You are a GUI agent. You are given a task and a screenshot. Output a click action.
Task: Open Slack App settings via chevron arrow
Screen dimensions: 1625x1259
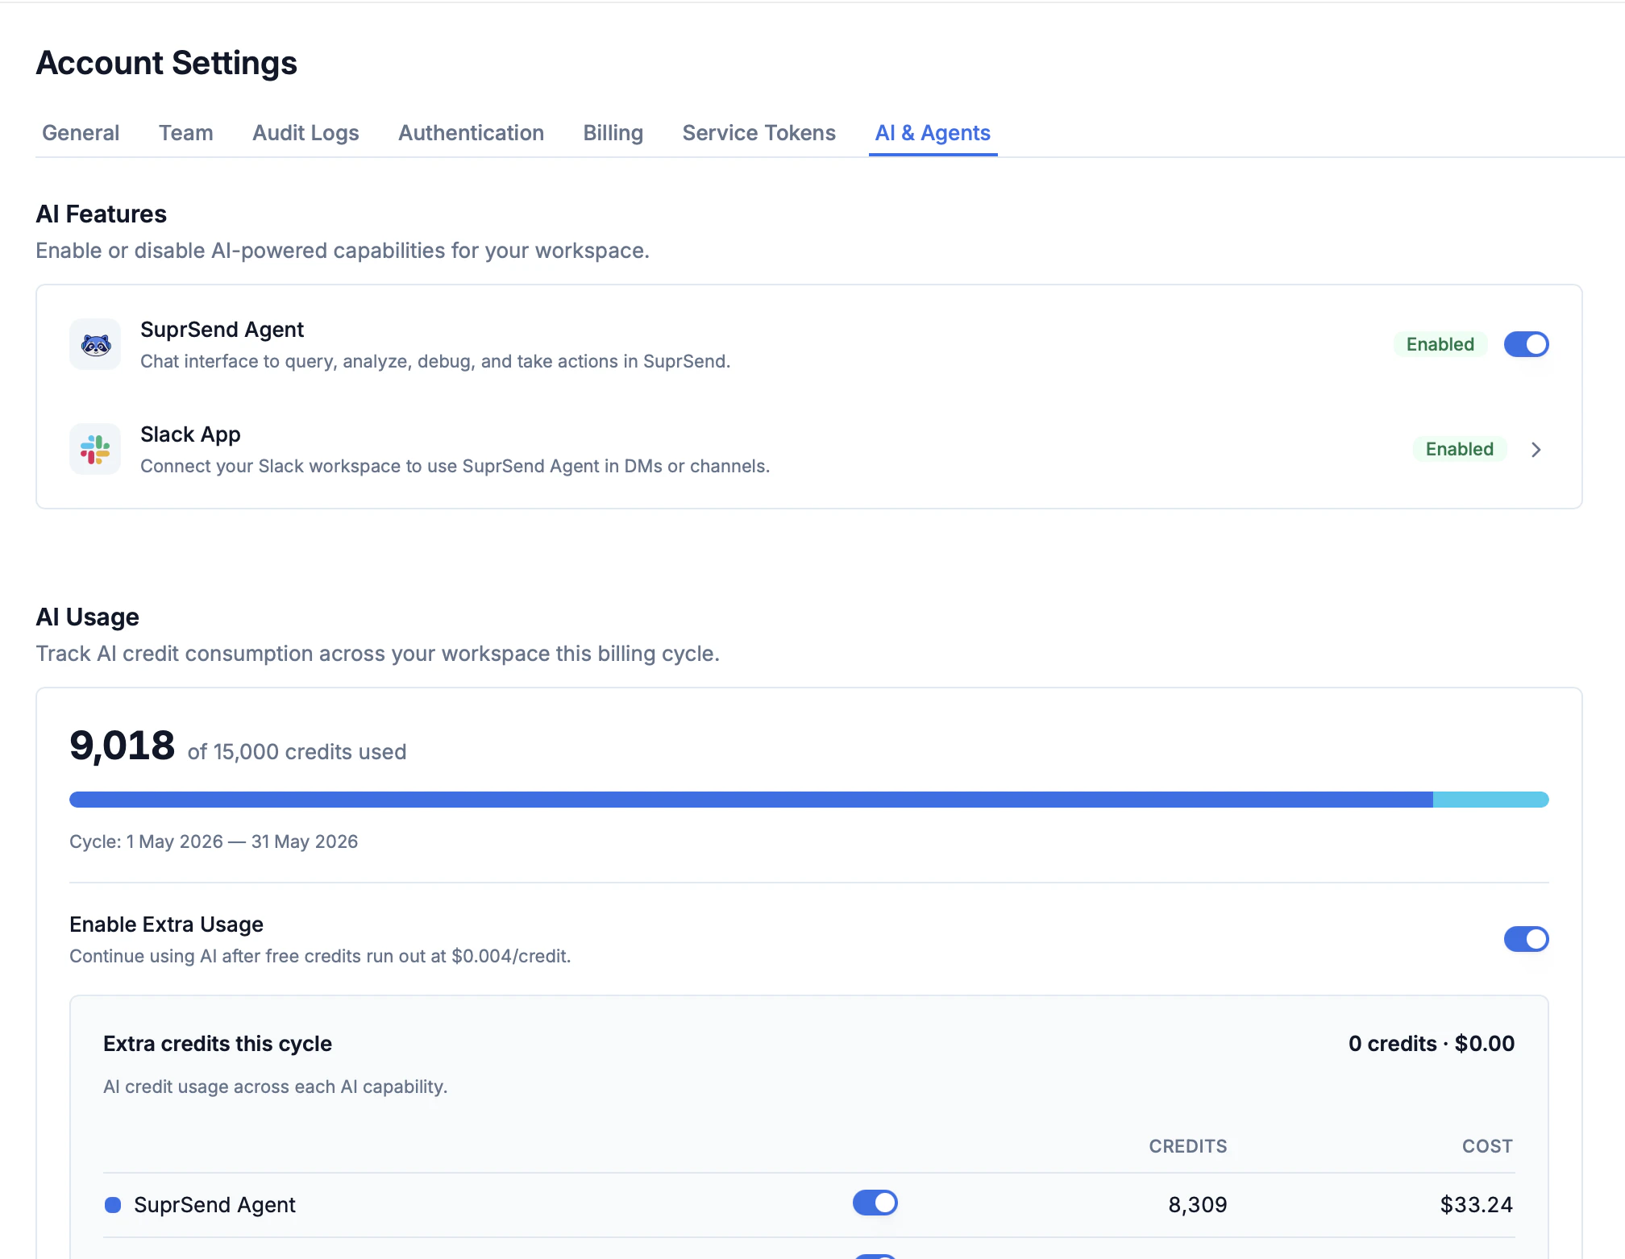coord(1536,450)
